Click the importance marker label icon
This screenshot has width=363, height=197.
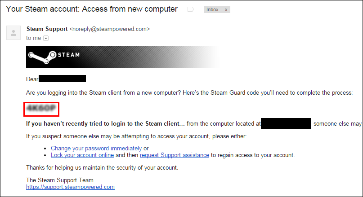point(191,9)
